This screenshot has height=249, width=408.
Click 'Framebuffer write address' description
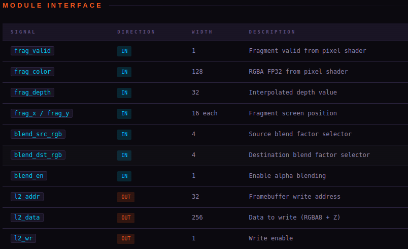pyautogui.click(x=294, y=197)
